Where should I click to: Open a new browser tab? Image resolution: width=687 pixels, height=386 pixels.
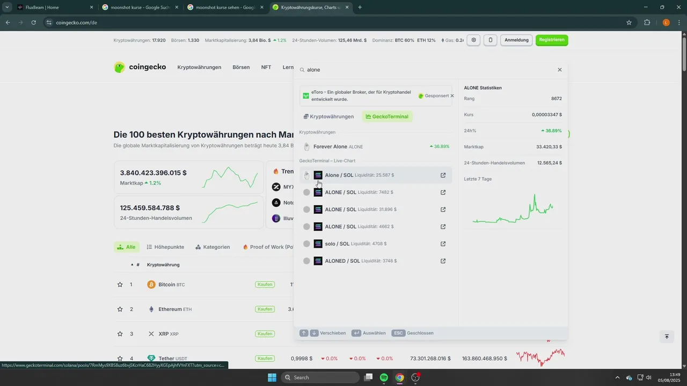[x=360, y=8]
